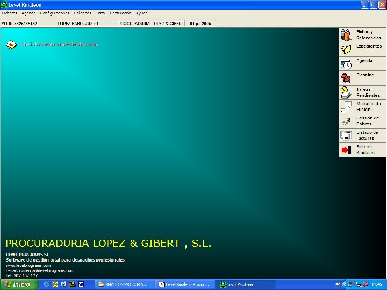Viewport: 387px width, 290px height.
Task: Click the date field in the info bar
Action: [200, 24]
